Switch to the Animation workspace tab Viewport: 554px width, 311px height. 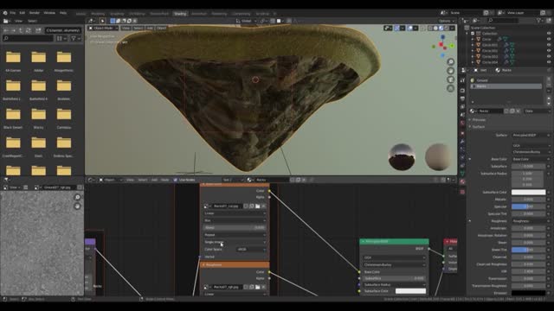tap(199, 14)
